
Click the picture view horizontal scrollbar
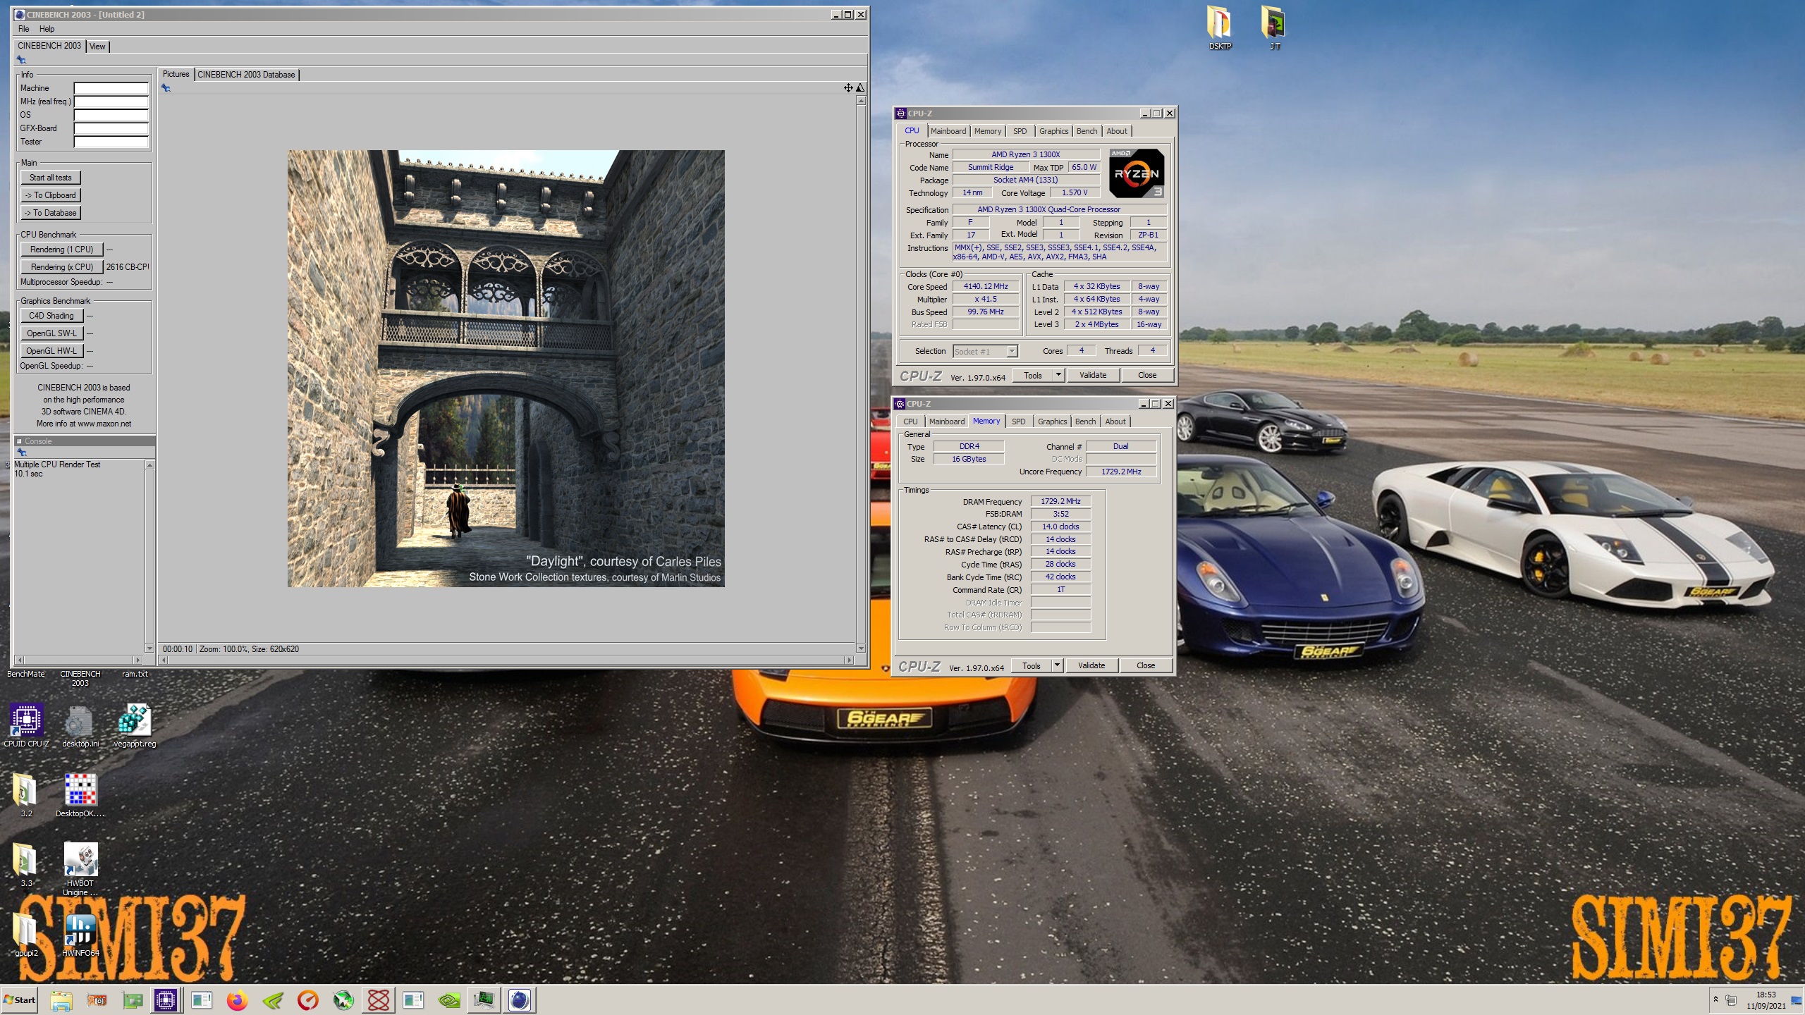pyautogui.click(x=506, y=660)
